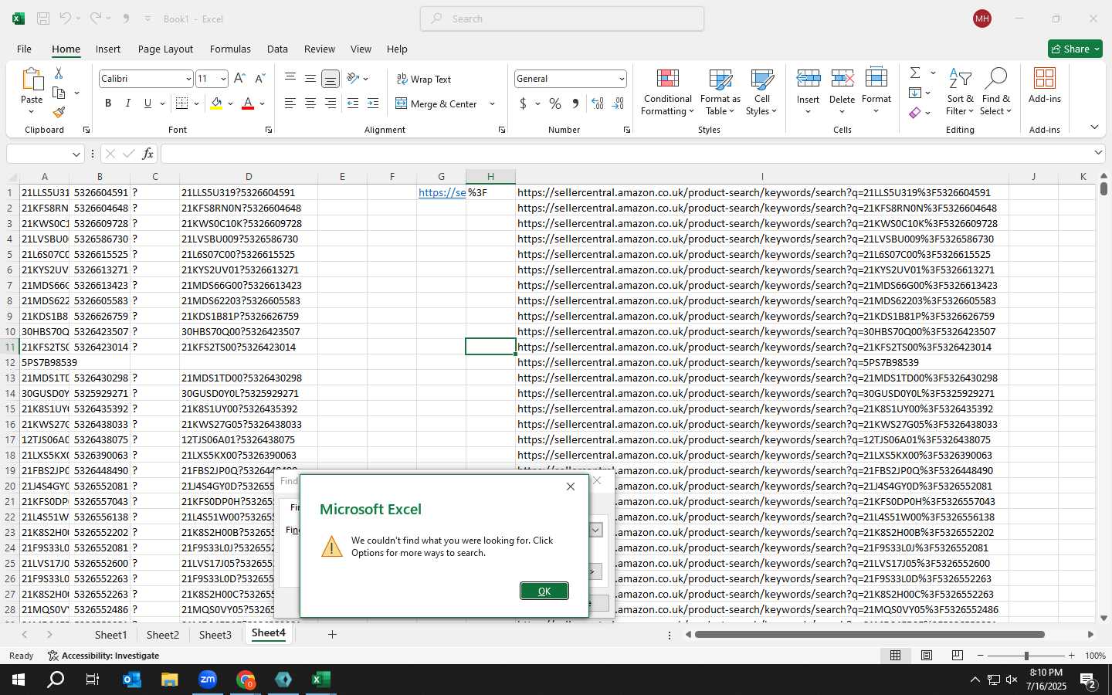The image size is (1112, 695).
Task: Open Conditional Formatting dropdown
Action: coord(667,93)
